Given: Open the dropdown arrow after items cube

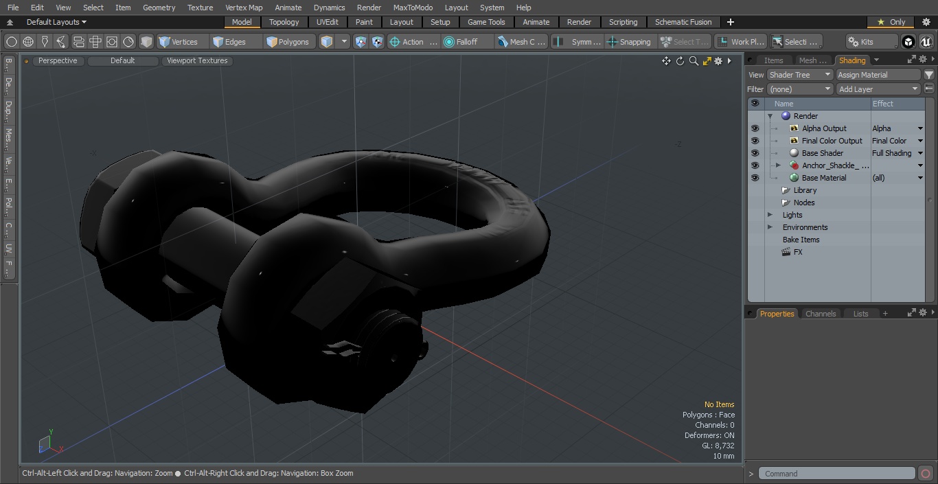Looking at the screenshot, I should coord(344,42).
